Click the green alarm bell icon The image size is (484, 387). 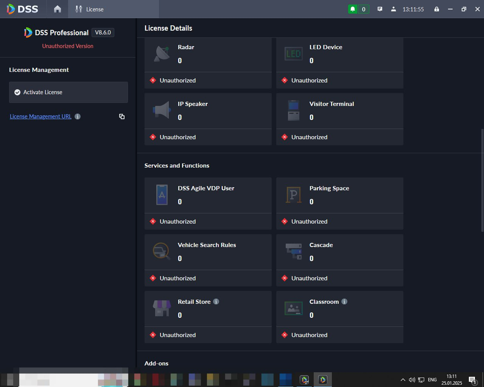pos(353,9)
